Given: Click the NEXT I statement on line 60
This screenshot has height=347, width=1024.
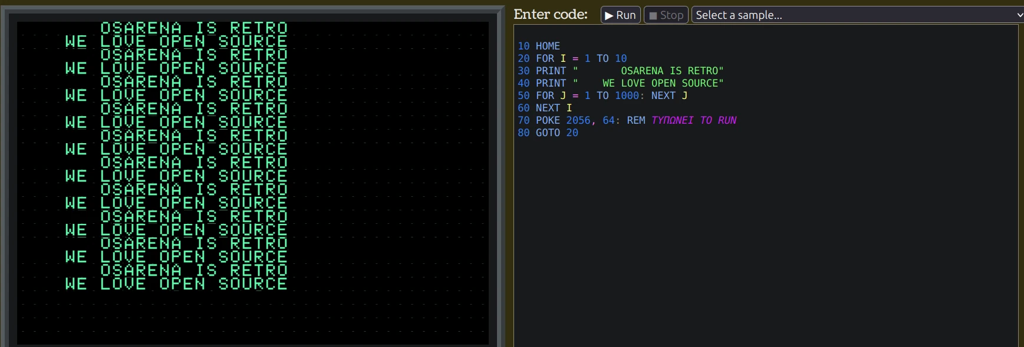Looking at the screenshot, I should point(554,108).
